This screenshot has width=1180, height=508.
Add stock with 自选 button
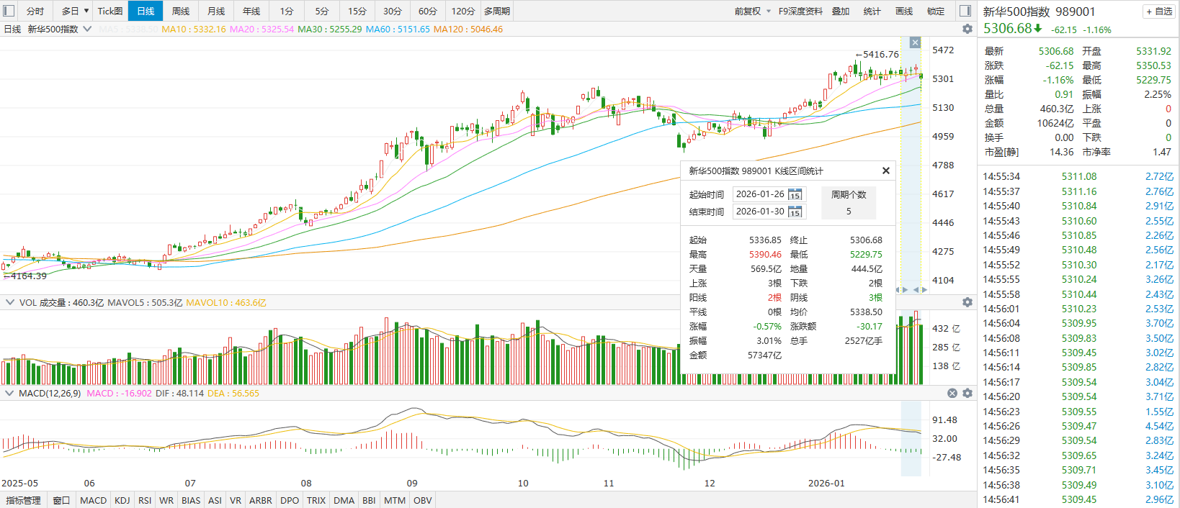click(x=1159, y=12)
